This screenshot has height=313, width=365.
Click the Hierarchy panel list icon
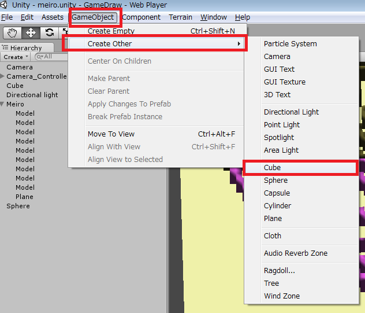tap(5, 47)
